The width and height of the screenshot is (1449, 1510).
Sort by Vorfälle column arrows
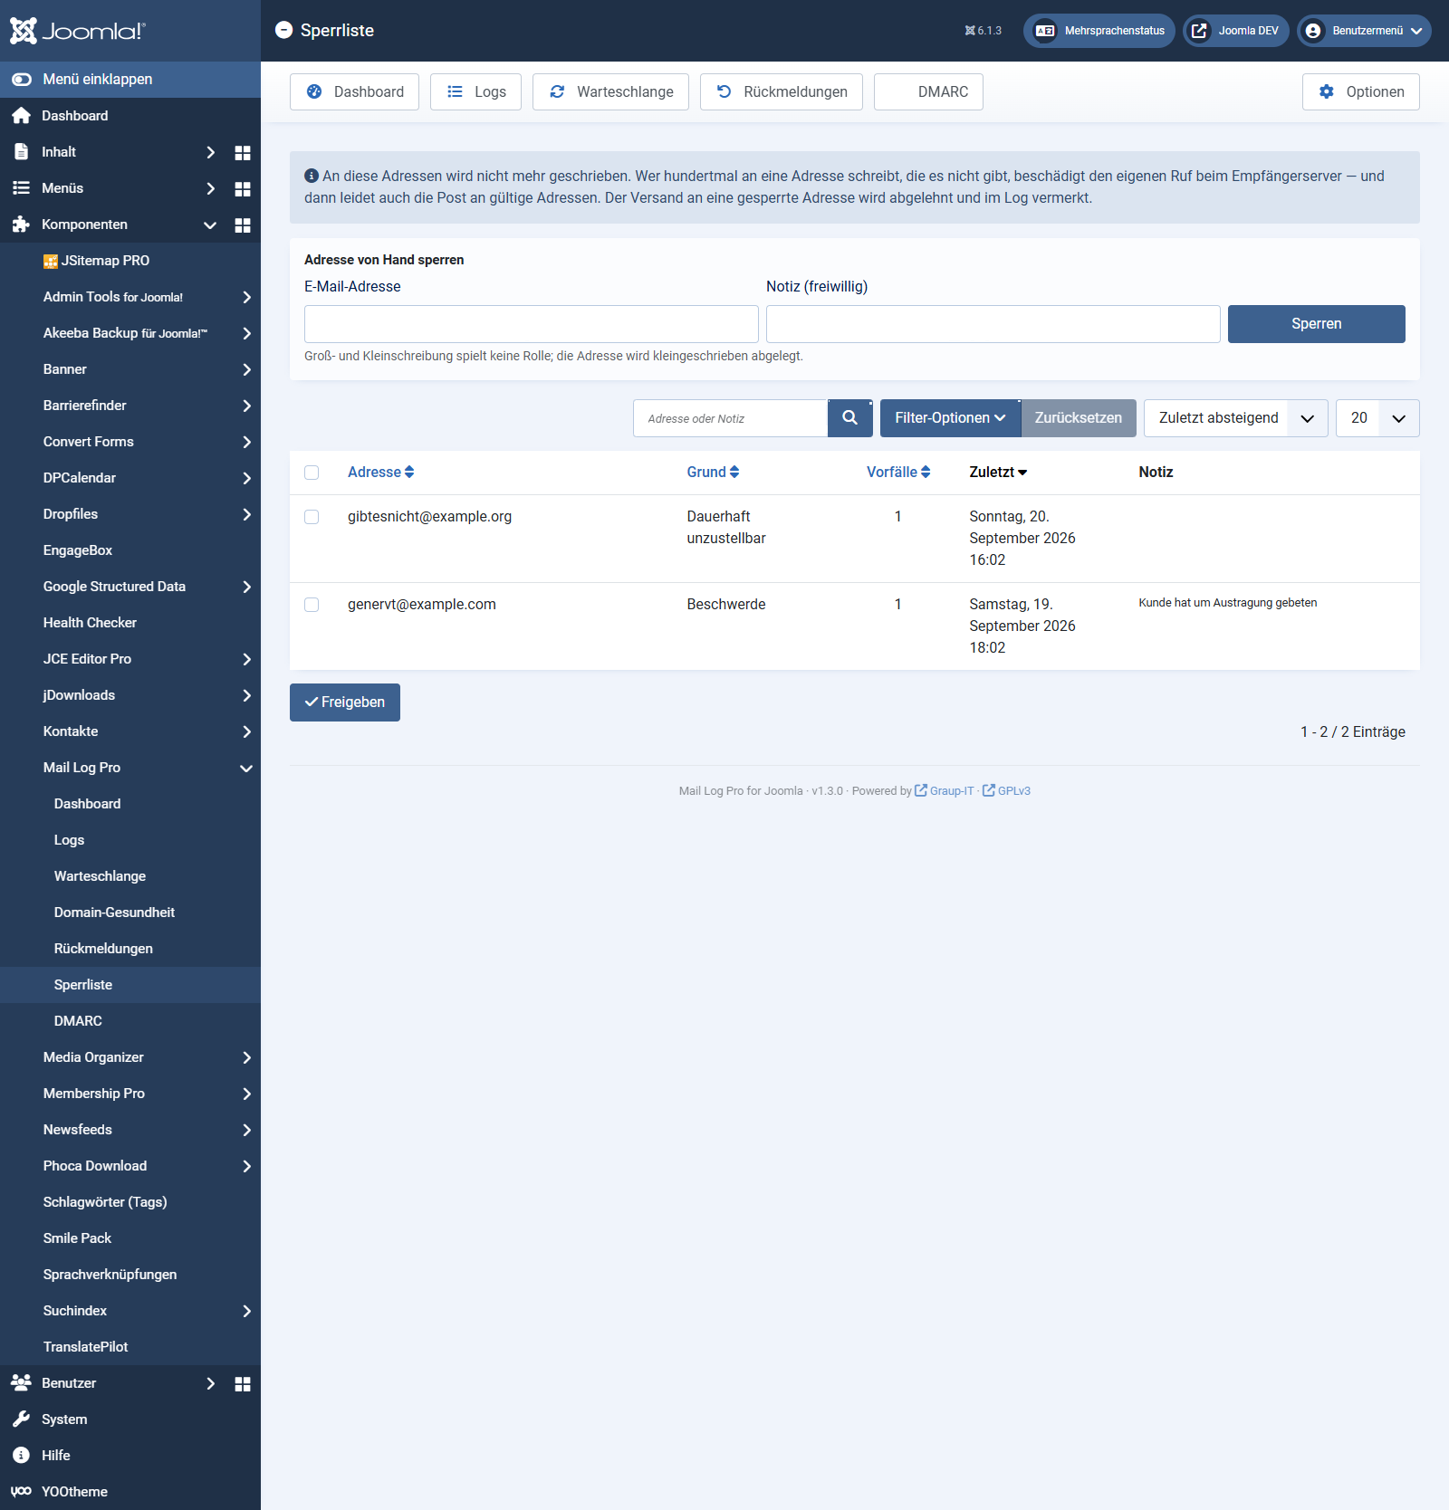(926, 472)
